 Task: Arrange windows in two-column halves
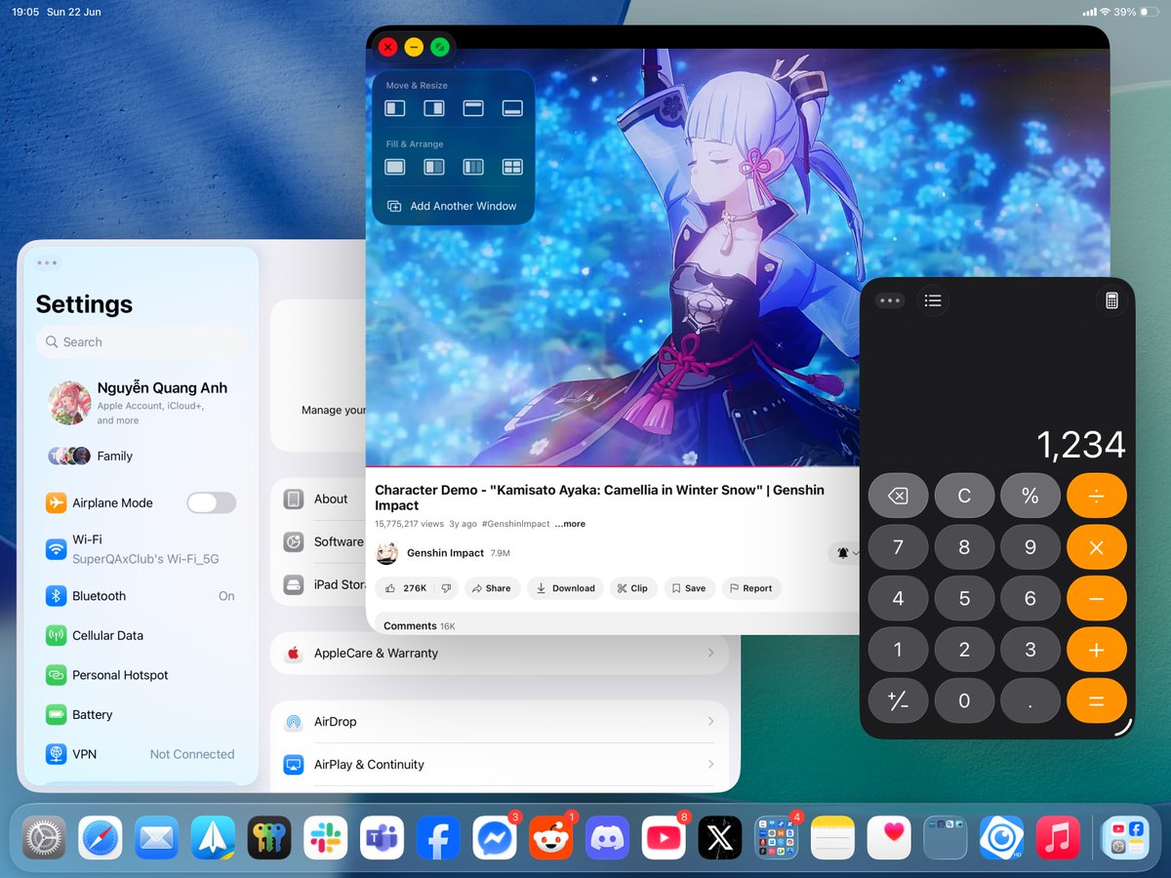coord(434,167)
